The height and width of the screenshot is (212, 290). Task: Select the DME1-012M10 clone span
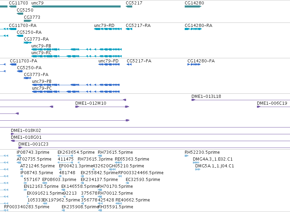click(x=102, y=107)
